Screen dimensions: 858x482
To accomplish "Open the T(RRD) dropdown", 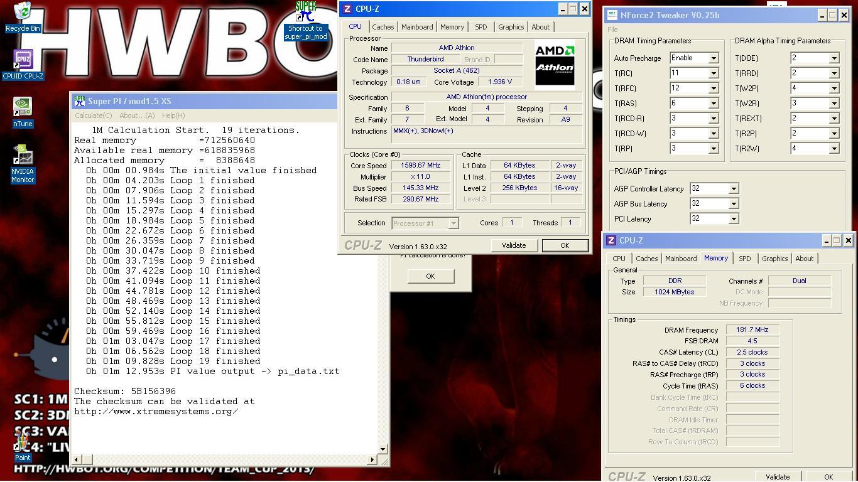I will point(834,73).
